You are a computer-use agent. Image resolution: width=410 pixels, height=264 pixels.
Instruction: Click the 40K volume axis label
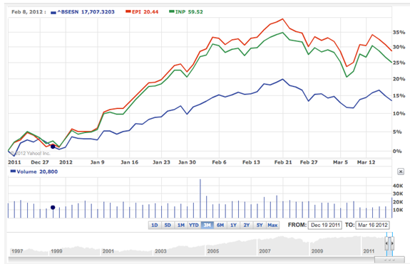click(398, 186)
